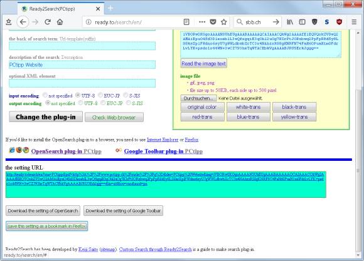Select output encoding UTF-8
Image resolution: width=364 pixels, height=261 pixels.
[80, 103]
